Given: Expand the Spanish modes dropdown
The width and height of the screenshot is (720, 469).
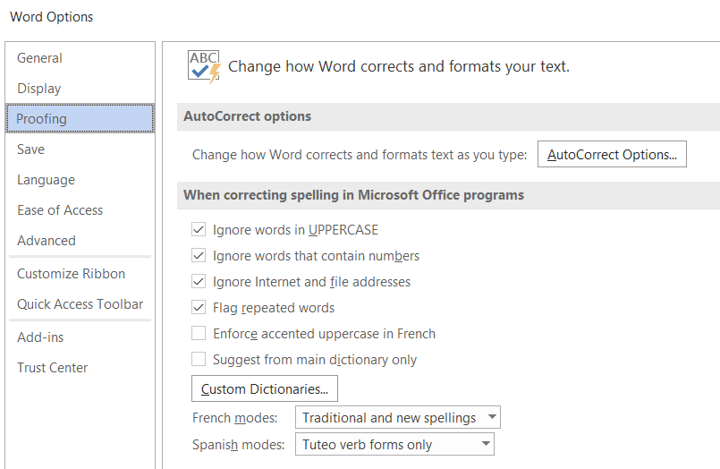Looking at the screenshot, I should click(x=394, y=445).
